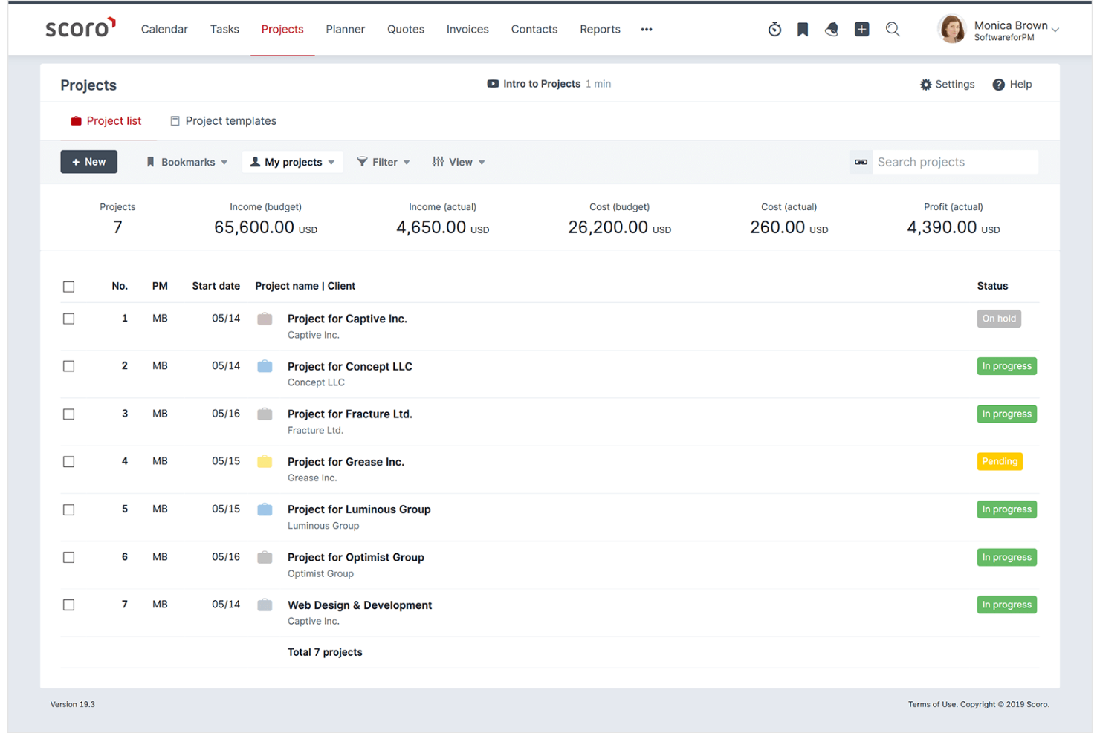This screenshot has width=1100, height=733.
Task: Check the box for Project for Grease Inc.
Action: (x=69, y=462)
